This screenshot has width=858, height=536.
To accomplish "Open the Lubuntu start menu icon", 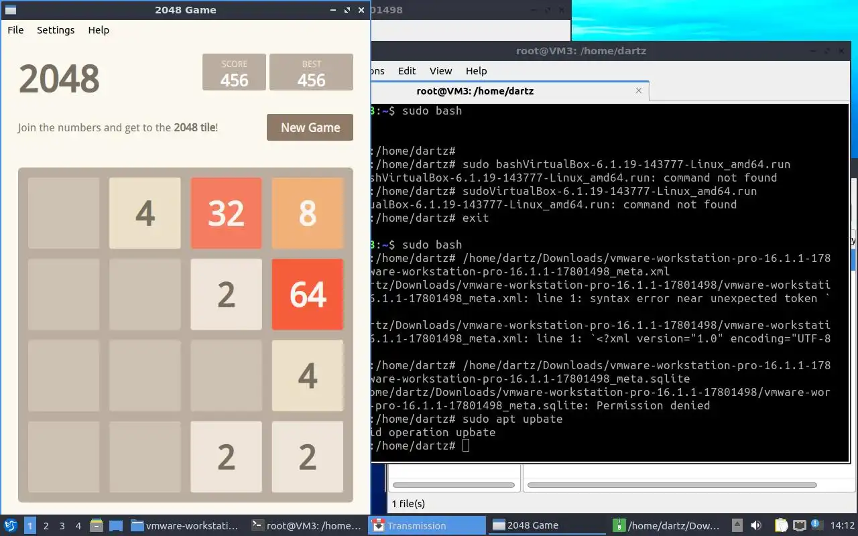I will (x=11, y=525).
